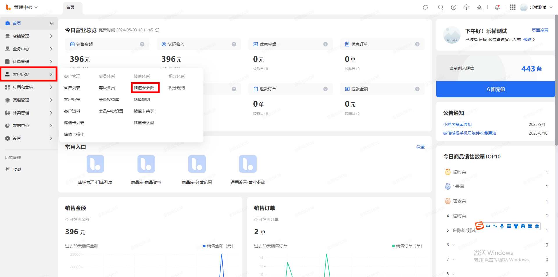Image resolution: width=558 pixels, height=277 pixels.
Task: Click the help icon on 销售金额 card
Action: pyautogui.click(x=142, y=44)
